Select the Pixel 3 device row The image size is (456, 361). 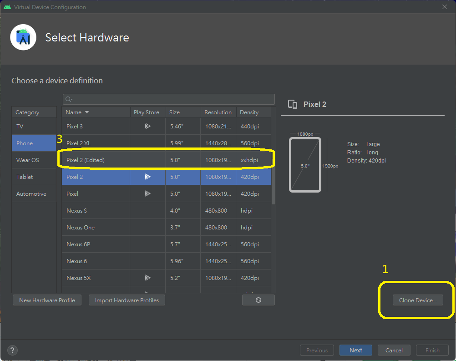pos(167,126)
